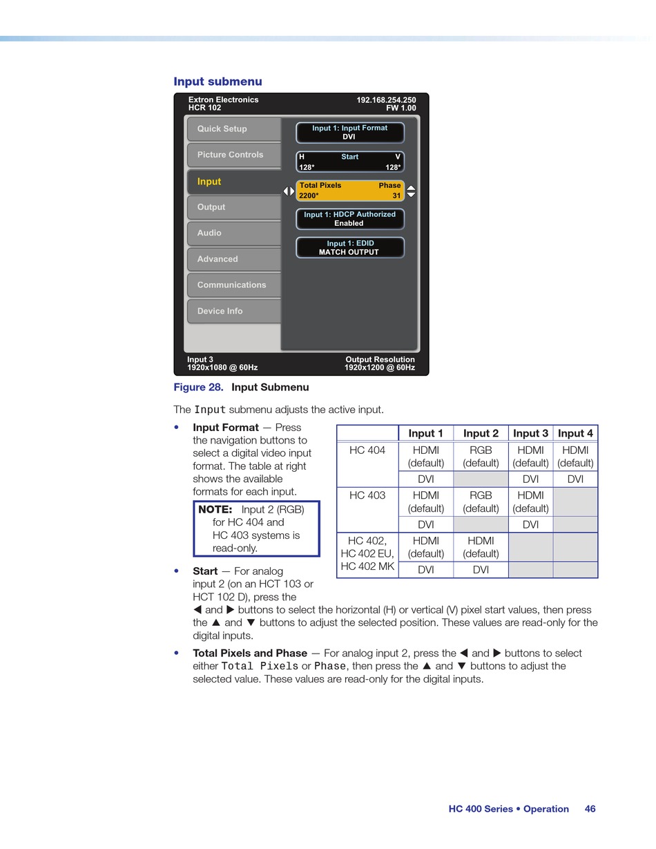Image resolution: width=656 pixels, height=849 pixels.
Task: Click 1920x1080 @ 60Hz input resolution
Action: 222,368
